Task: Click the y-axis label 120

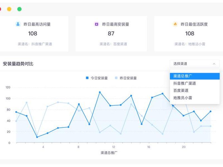Action: pyautogui.click(x=8, y=87)
